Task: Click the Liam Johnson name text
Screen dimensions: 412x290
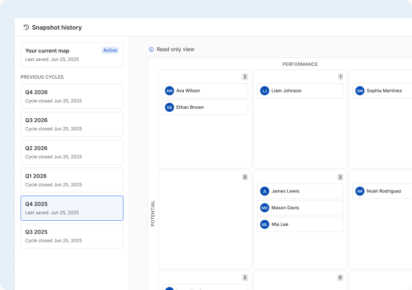Action: coord(286,91)
